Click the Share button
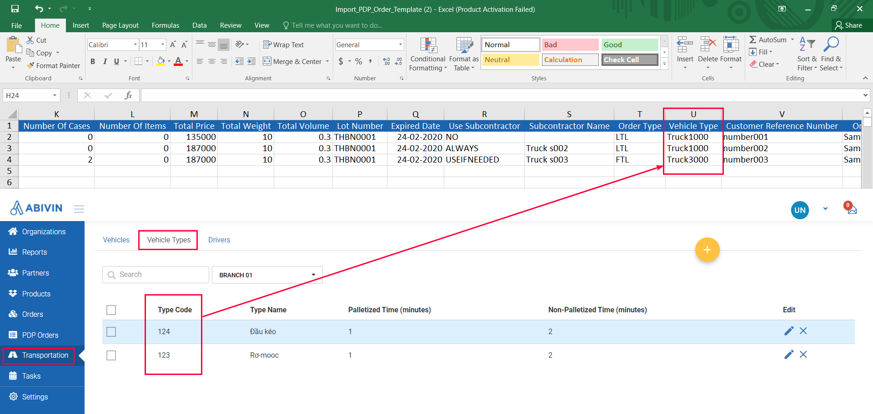 [849, 25]
